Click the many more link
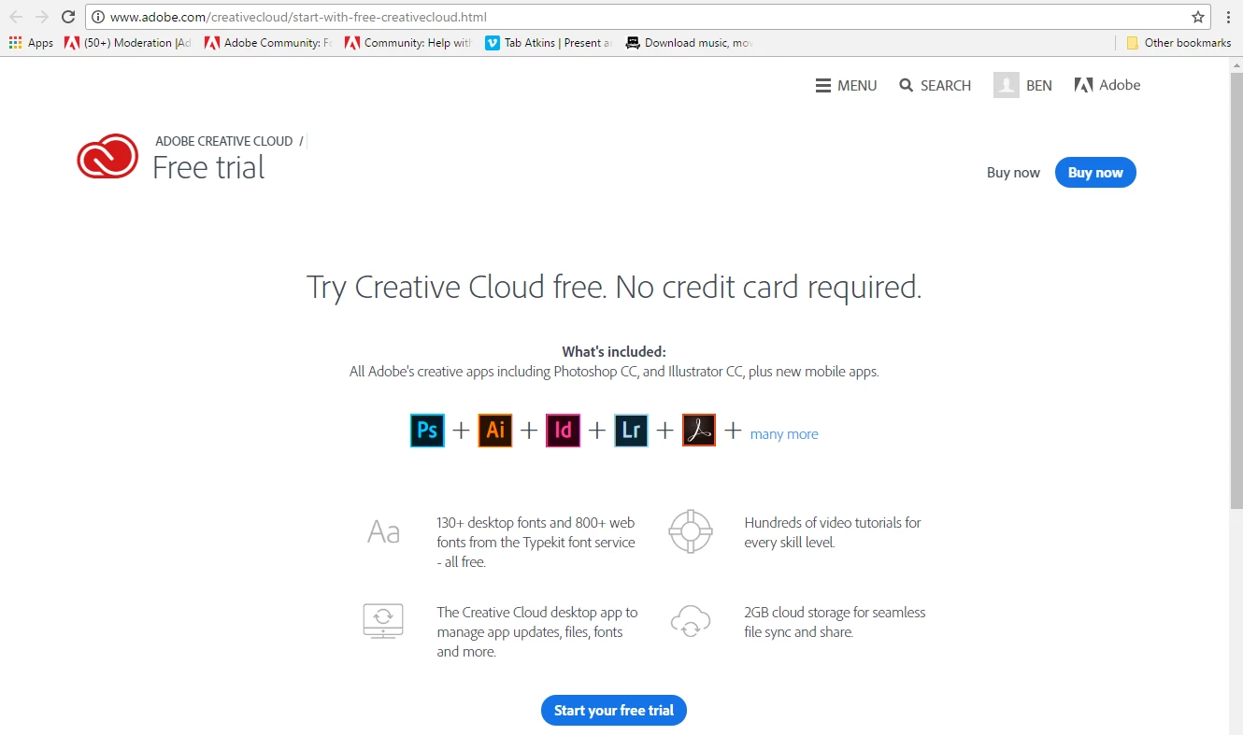The image size is (1243, 735). point(784,434)
